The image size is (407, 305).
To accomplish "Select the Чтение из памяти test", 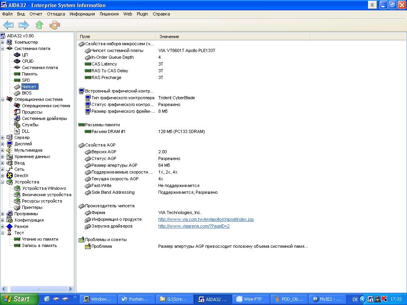I will tap(40, 239).
